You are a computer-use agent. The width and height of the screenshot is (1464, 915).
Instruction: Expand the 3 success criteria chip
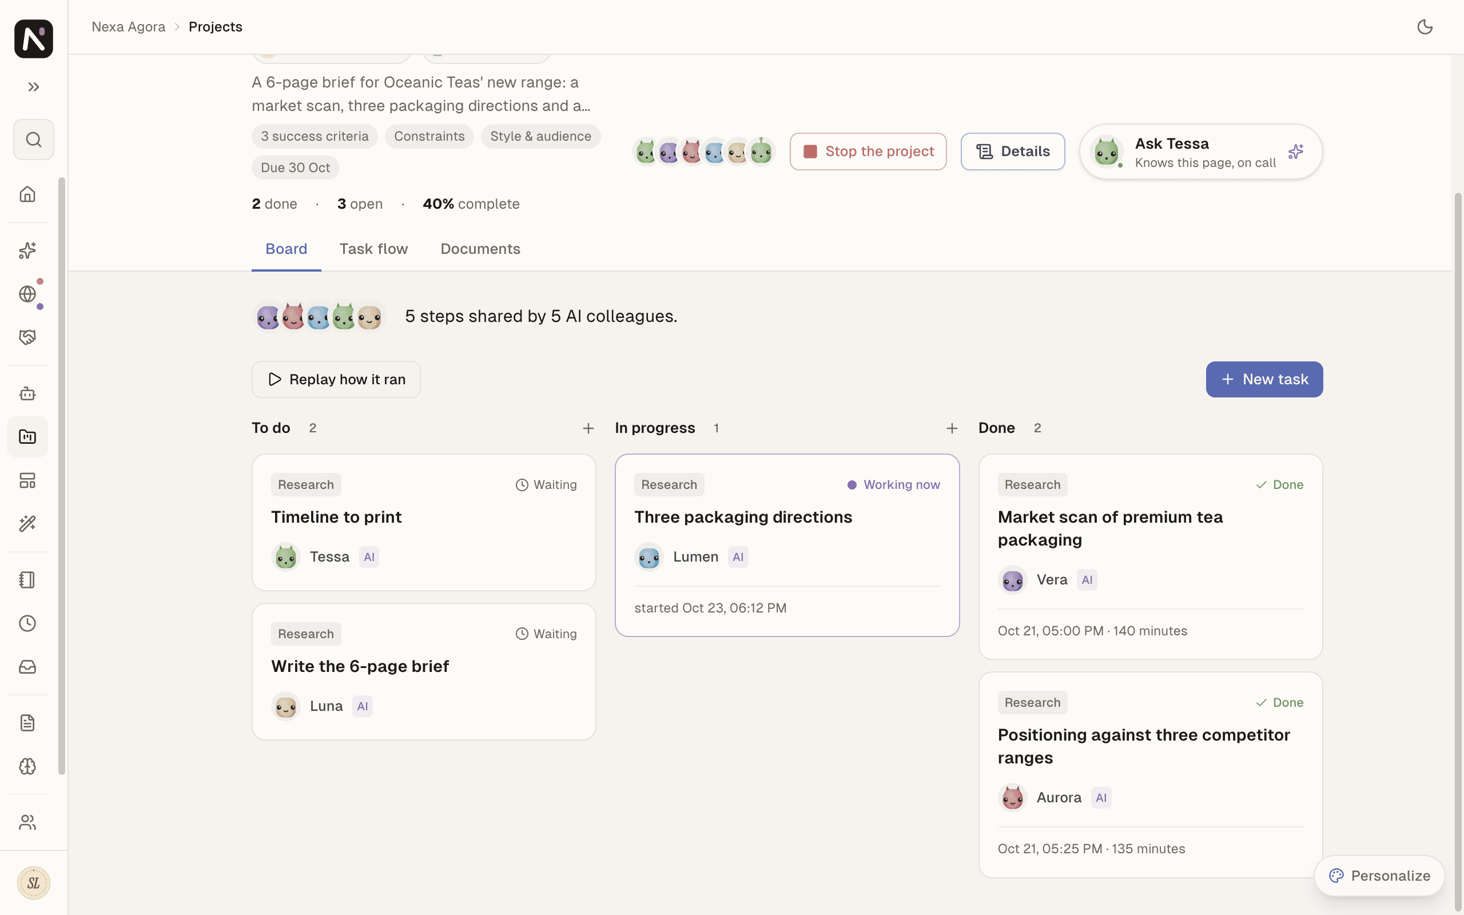tap(315, 136)
